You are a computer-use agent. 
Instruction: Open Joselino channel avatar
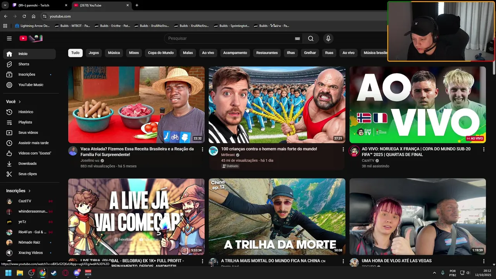point(73,151)
